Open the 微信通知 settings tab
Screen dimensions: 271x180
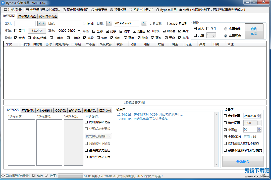coord(90,110)
